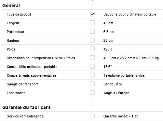Select the Localisation checkbox

[92, 93]
